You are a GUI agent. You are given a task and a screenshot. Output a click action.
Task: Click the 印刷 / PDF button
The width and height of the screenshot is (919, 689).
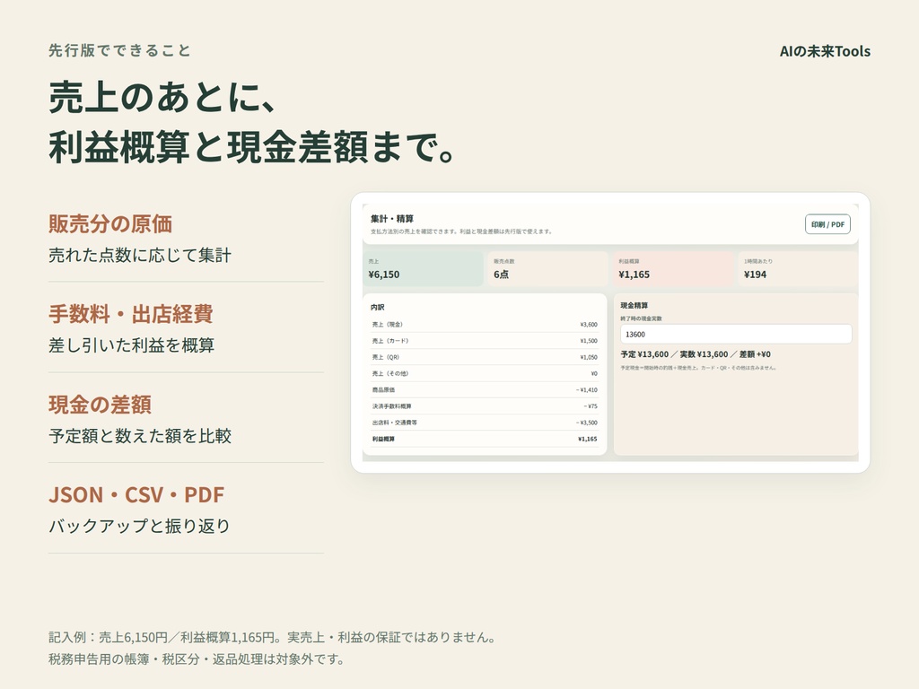point(827,224)
